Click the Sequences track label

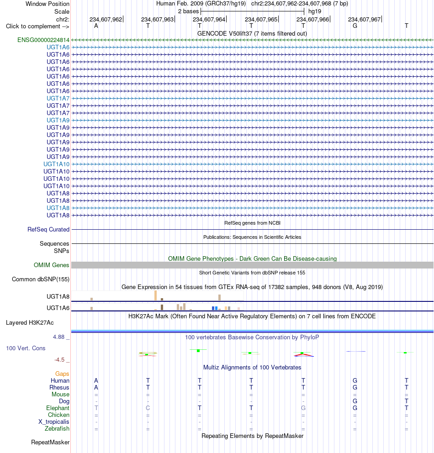tap(54, 243)
